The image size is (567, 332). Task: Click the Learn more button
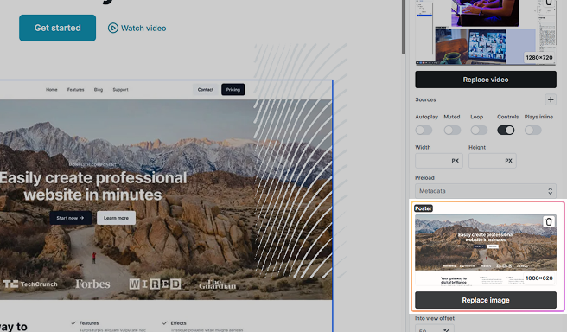(x=116, y=218)
